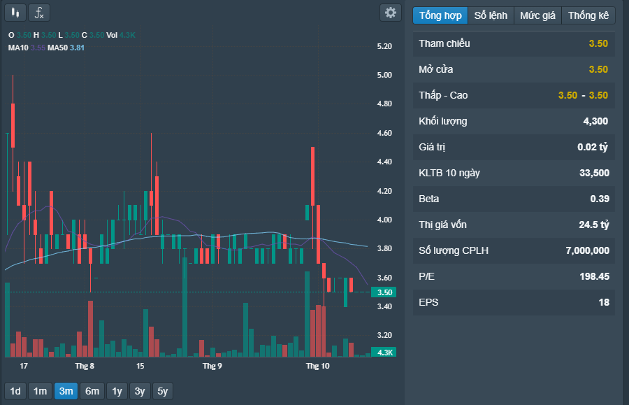The image size is (629, 405).
Task: Open the candlestick chart type selector
Action: coord(15,13)
